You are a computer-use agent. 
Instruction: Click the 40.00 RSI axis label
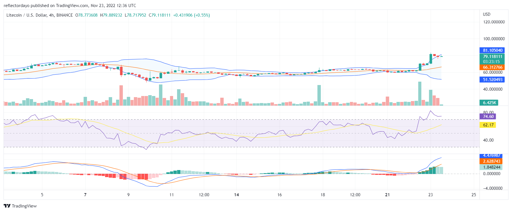tap(489, 140)
